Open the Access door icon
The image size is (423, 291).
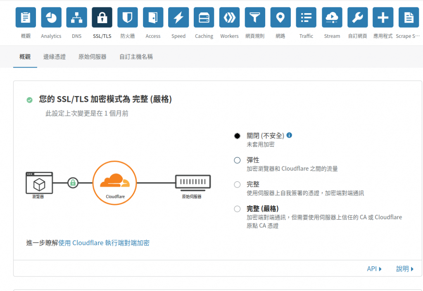pyautogui.click(x=153, y=17)
